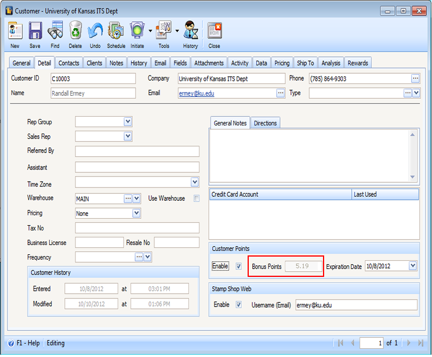This screenshot has width=432, height=357.
Task: Click the ermey@ku.edu email link
Action: click(197, 93)
